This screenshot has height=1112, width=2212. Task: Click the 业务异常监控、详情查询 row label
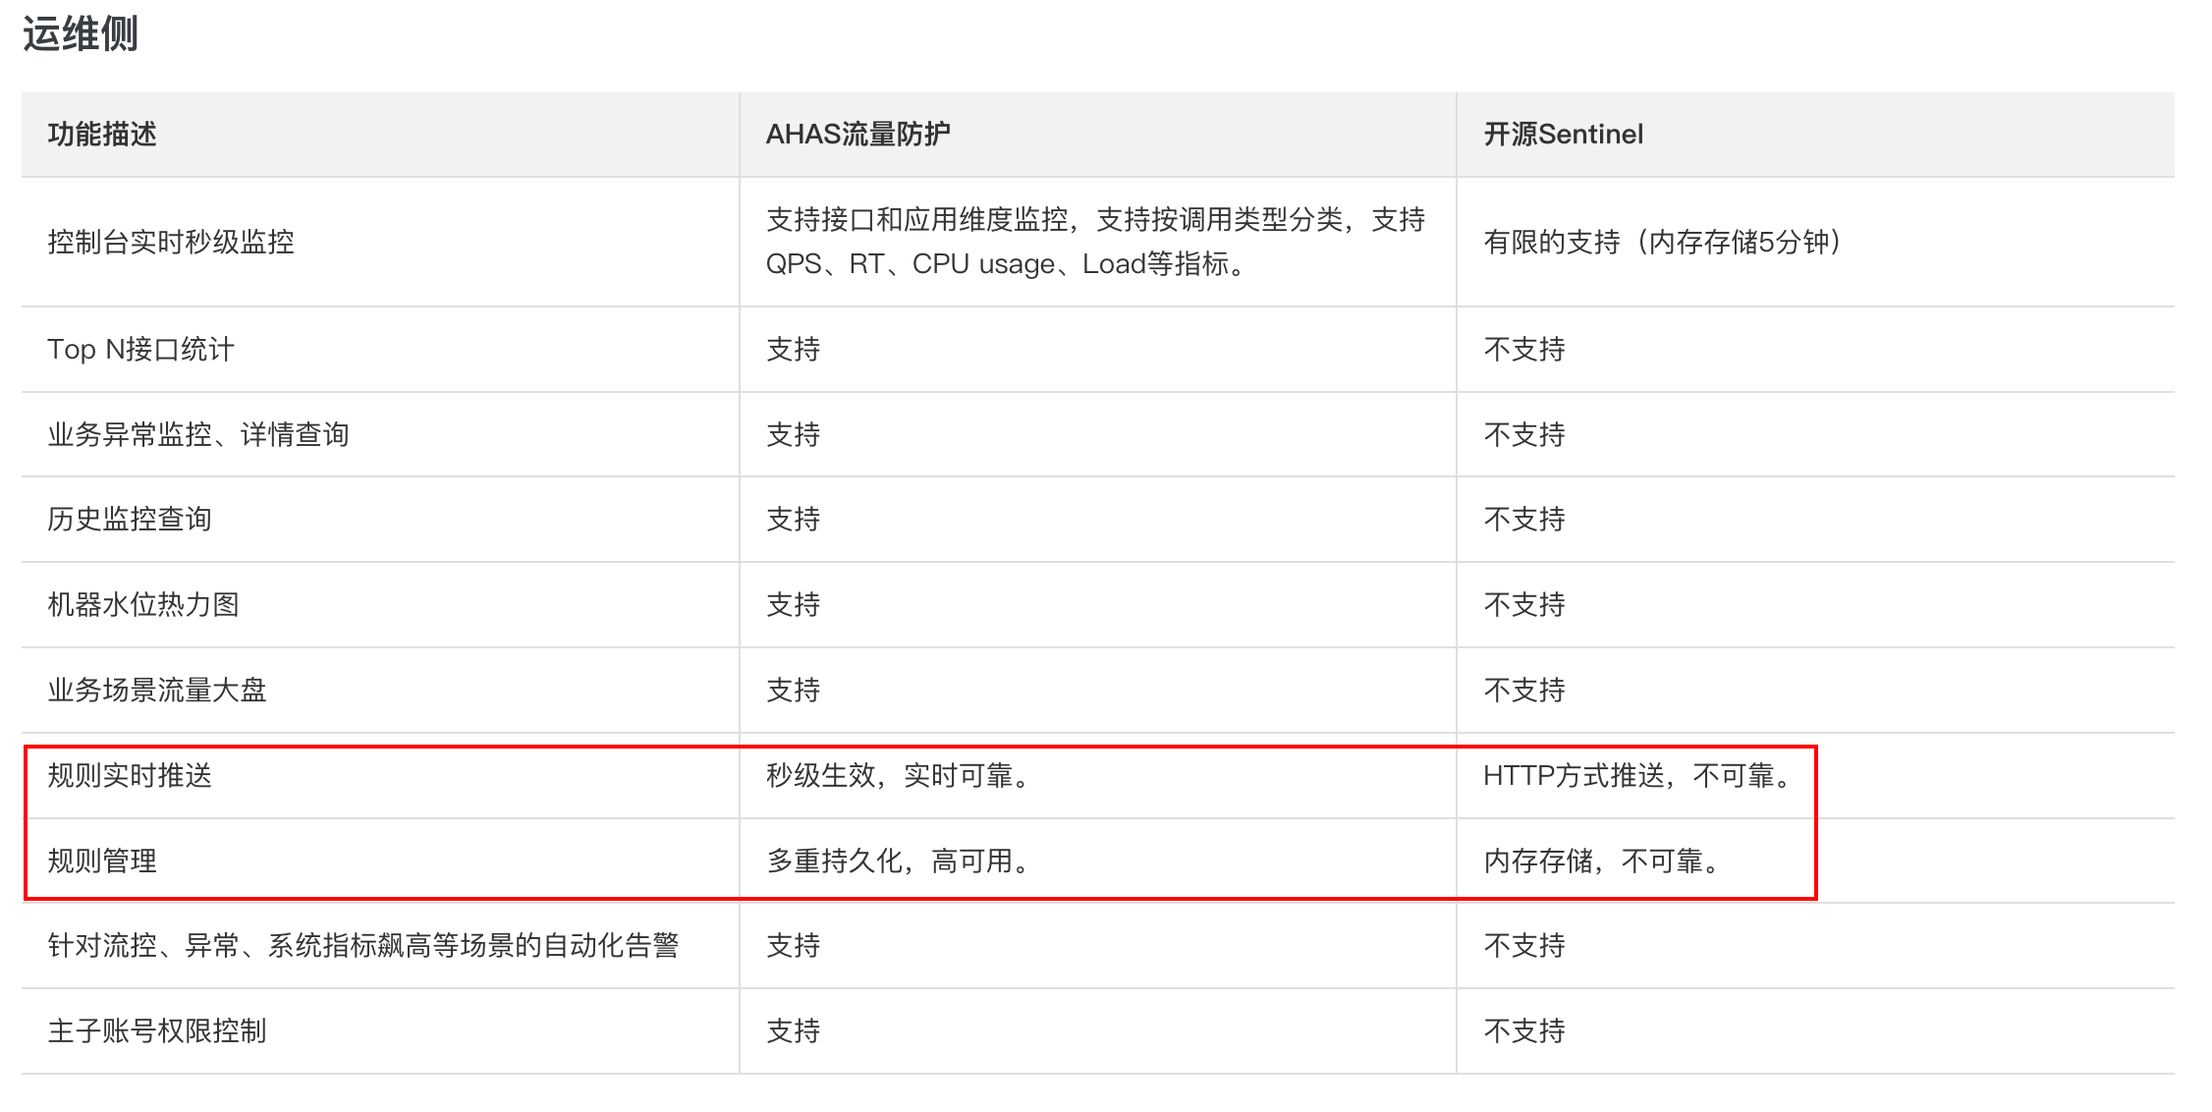pyautogui.click(x=198, y=434)
